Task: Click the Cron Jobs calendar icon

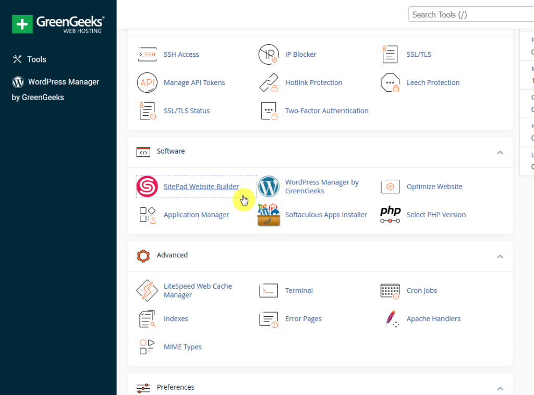Action: [390, 291]
